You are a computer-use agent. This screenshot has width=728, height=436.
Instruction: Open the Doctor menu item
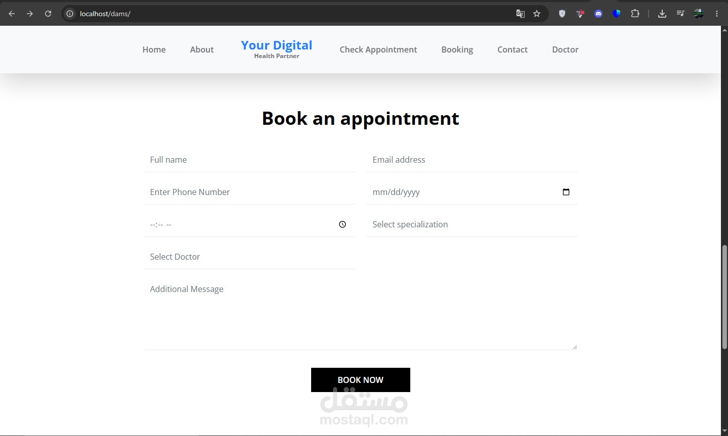565,50
